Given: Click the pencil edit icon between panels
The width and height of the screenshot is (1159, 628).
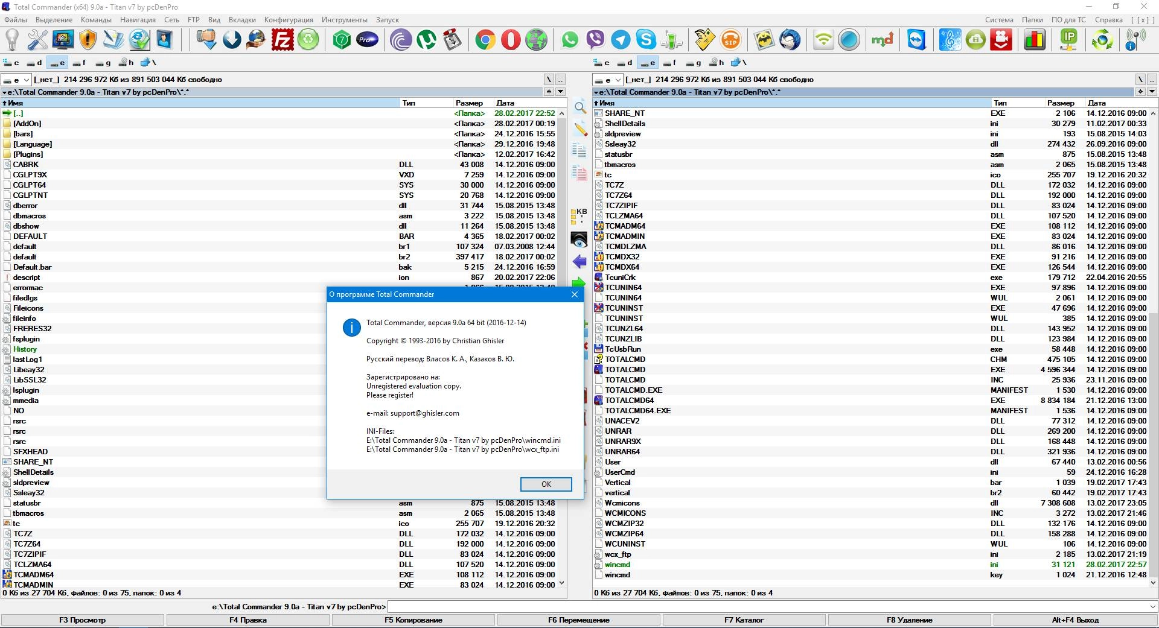Looking at the screenshot, I should tap(580, 129).
